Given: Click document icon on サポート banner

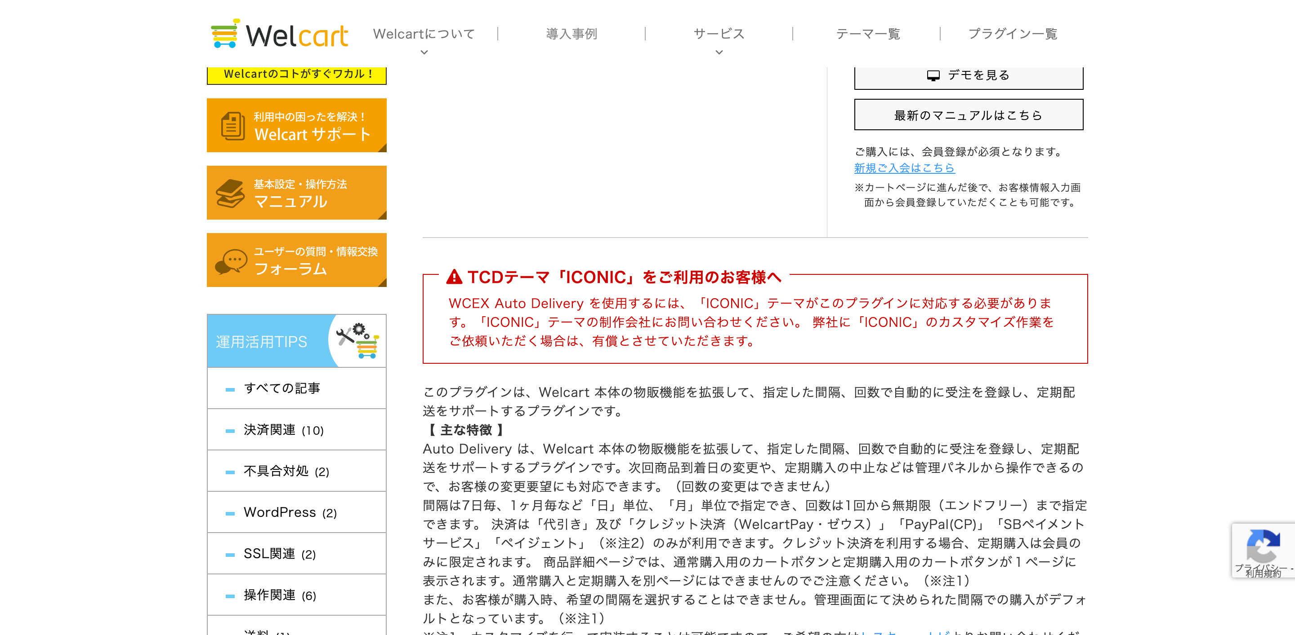Looking at the screenshot, I should pos(233,126).
